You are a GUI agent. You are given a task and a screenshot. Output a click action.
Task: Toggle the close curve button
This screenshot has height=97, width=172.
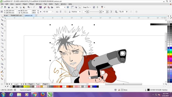111,12
